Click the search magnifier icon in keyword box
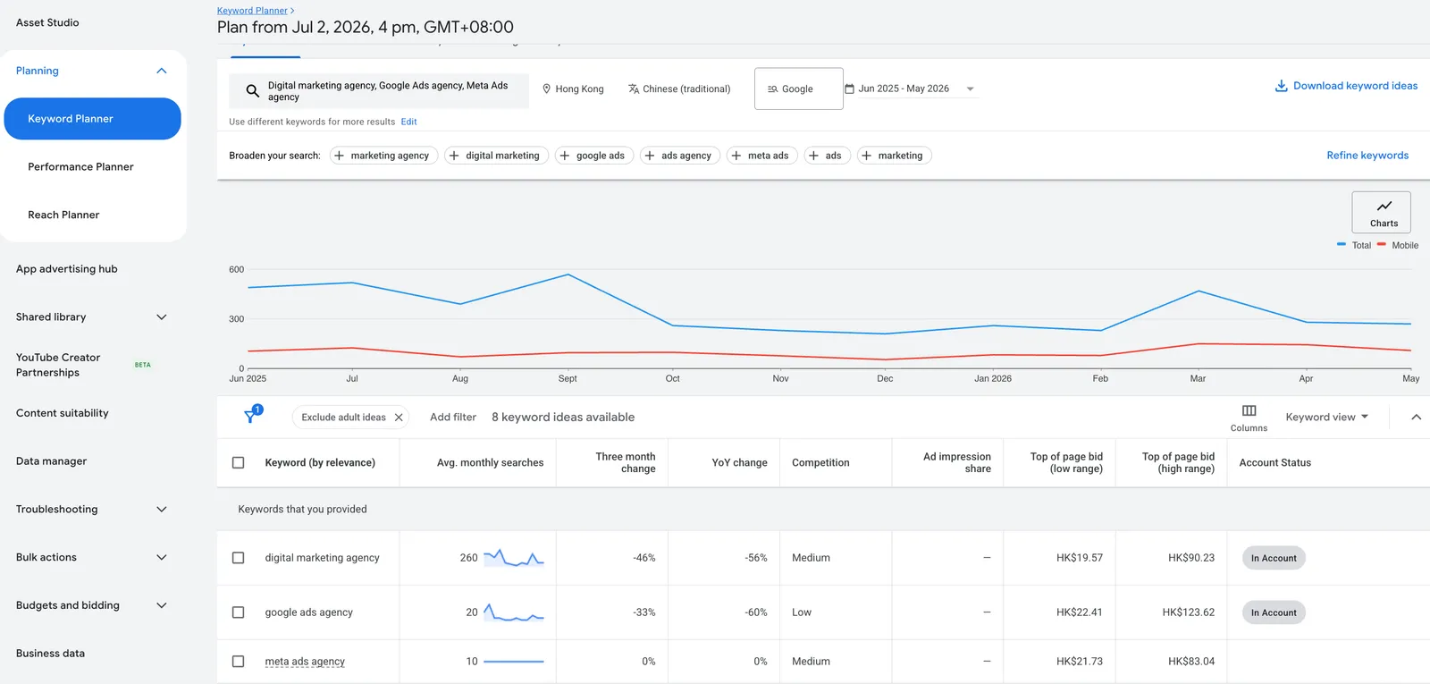The image size is (1430, 684). 253,91
